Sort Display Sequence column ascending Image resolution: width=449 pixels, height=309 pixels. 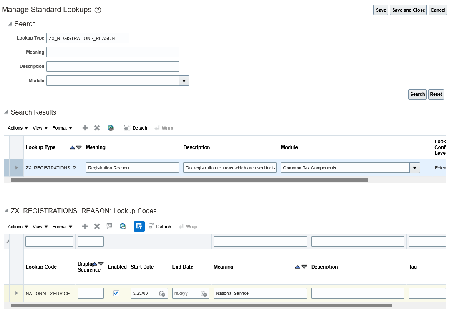pos(95,264)
